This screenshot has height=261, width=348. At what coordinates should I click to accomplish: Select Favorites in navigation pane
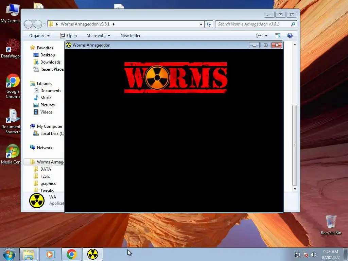tap(42, 48)
